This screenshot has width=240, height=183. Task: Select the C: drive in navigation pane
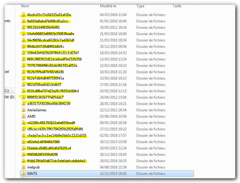(x=6, y=91)
